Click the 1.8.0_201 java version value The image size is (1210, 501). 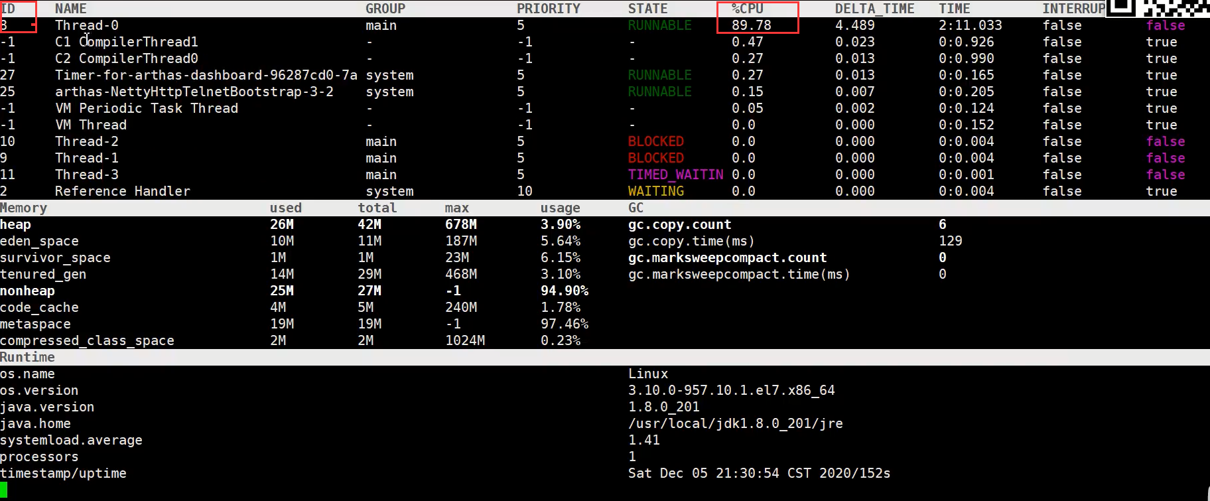(x=663, y=407)
